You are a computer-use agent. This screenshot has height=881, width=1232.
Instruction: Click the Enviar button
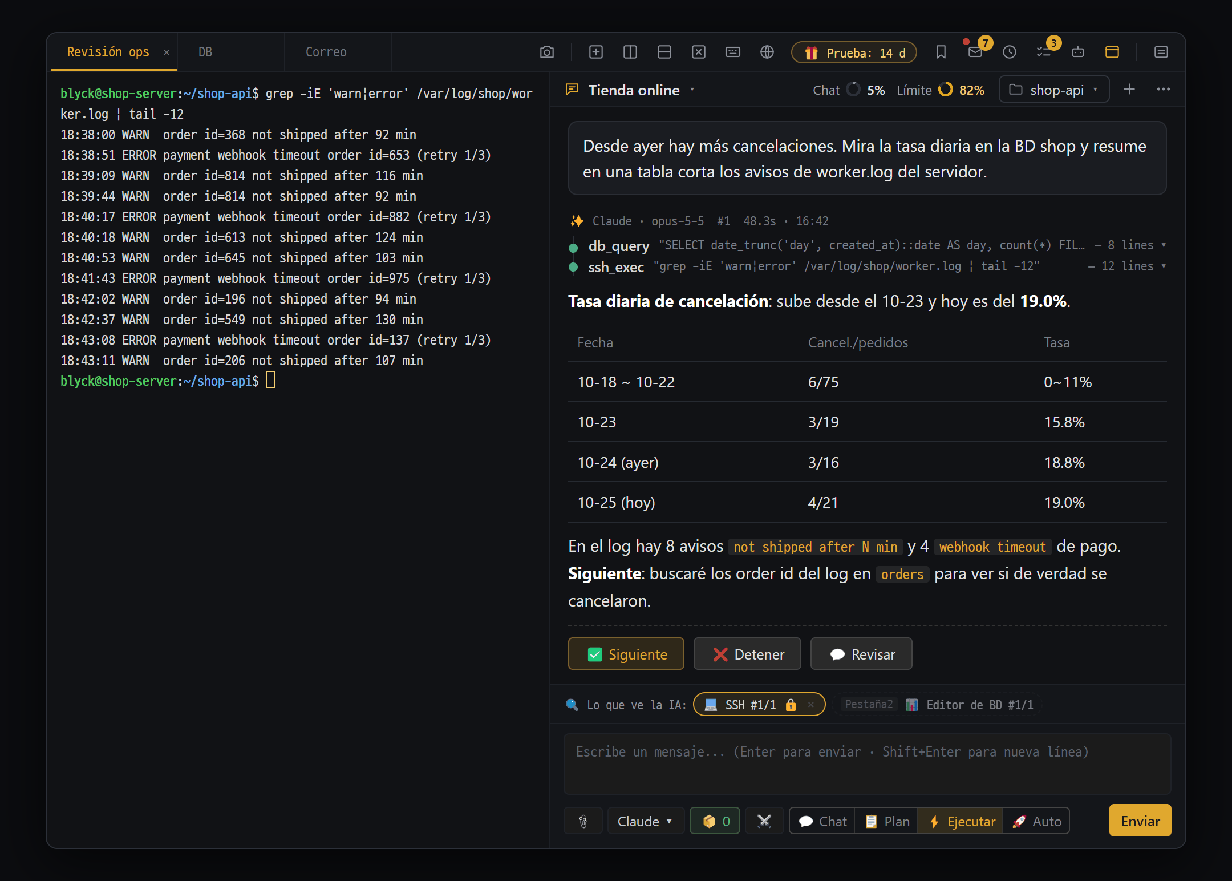(x=1140, y=821)
